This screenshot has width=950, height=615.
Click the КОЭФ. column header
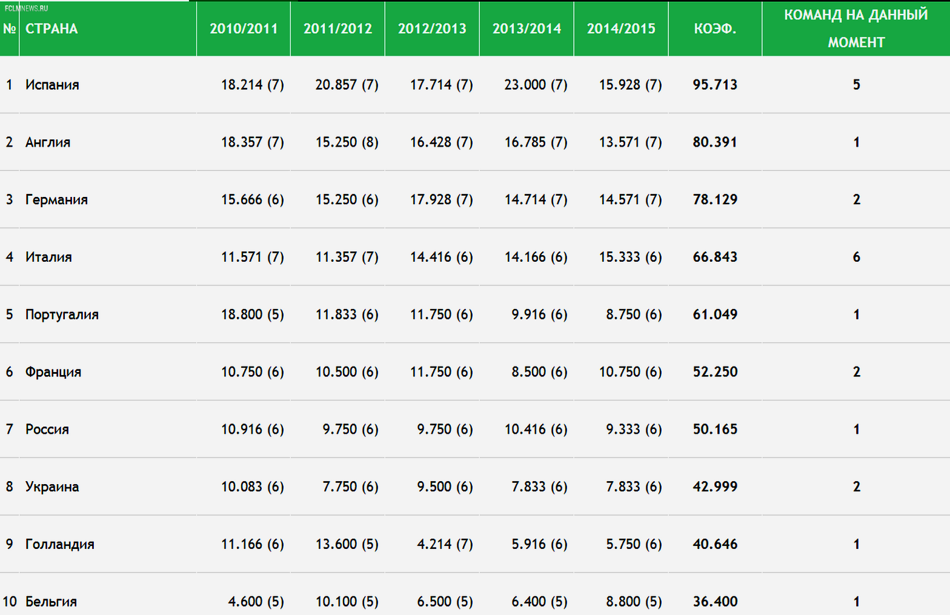(715, 29)
